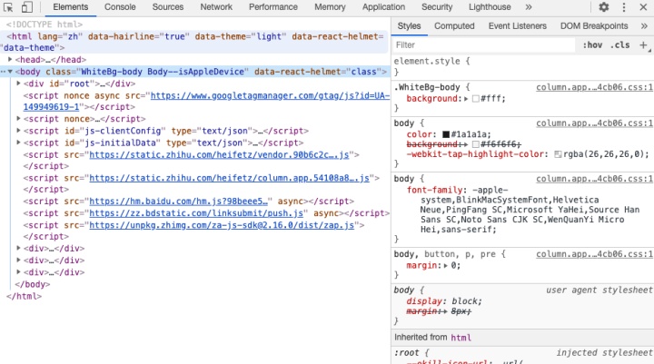654x364 pixels.
Task: Open the heifetz vendor.90b6c2c js link
Action: click(x=219, y=154)
